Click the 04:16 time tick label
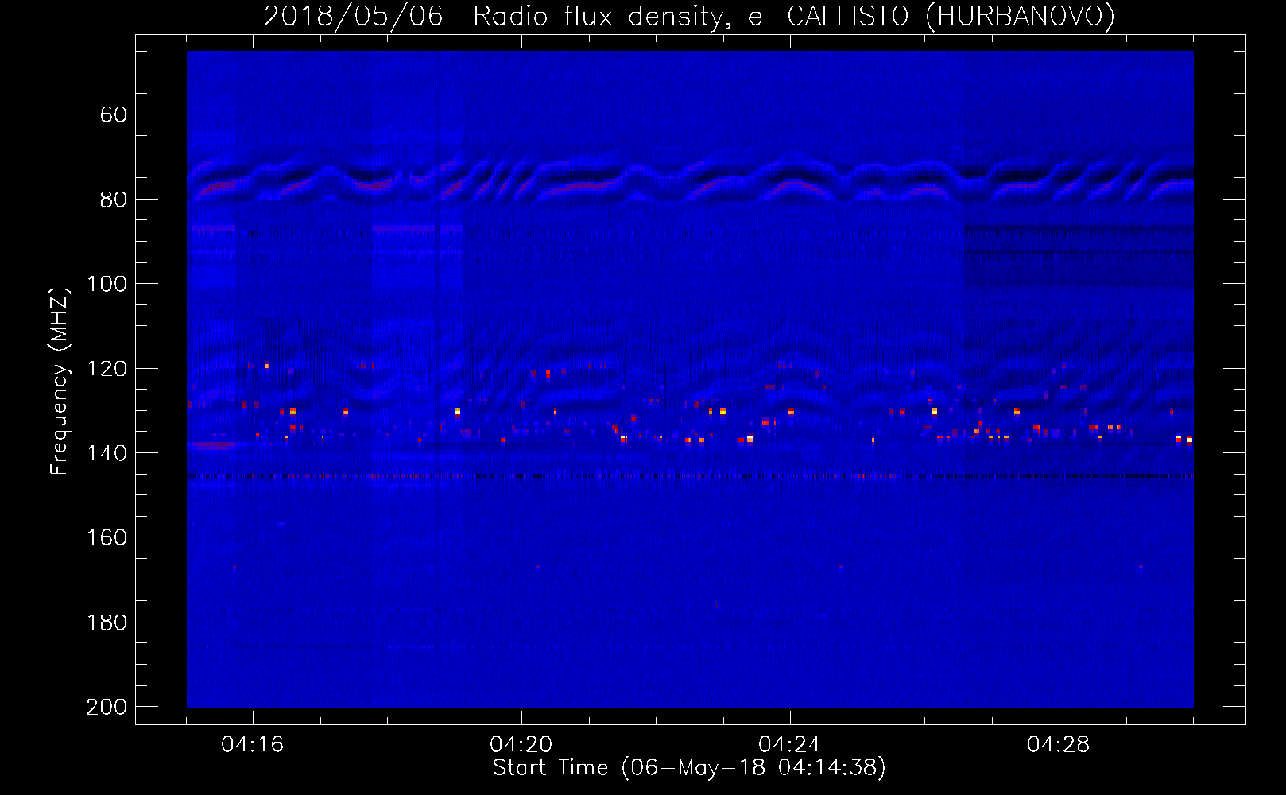The width and height of the screenshot is (1286, 795). click(252, 745)
